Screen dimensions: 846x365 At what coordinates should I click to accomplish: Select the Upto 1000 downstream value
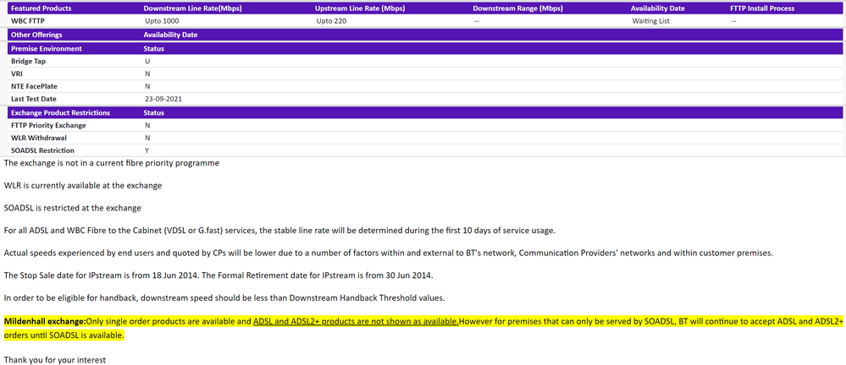[x=163, y=21]
